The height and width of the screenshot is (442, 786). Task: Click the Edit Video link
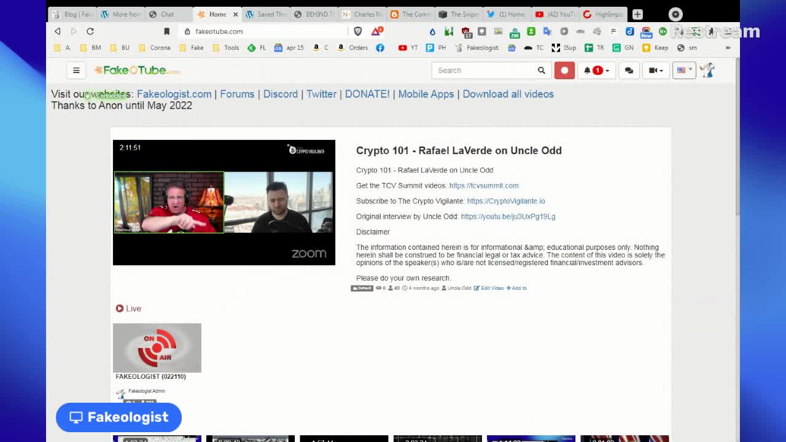pyautogui.click(x=489, y=288)
